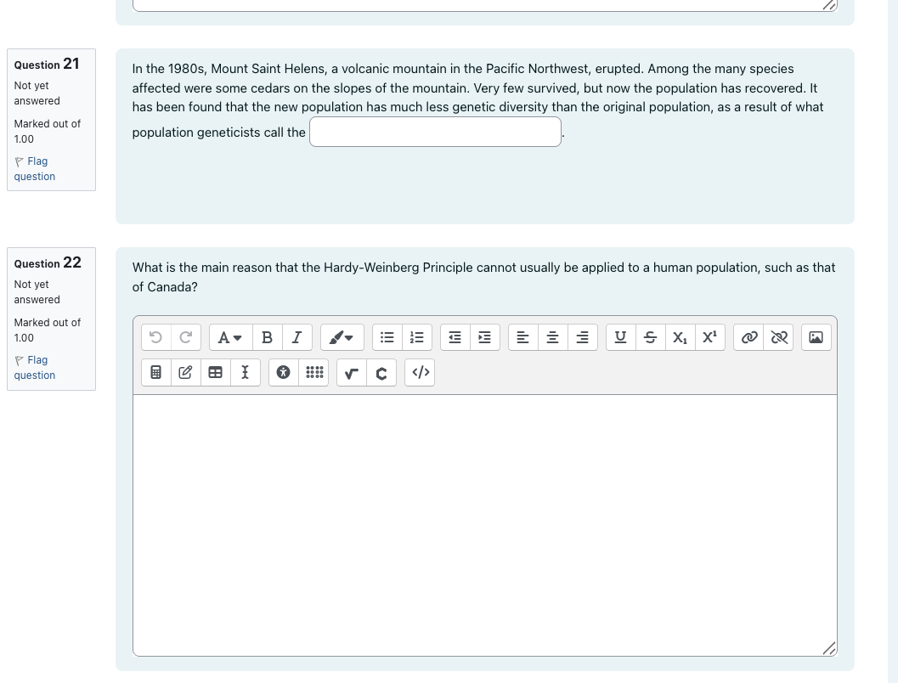Open the paragraph styles dropdown
Screen dimensions: 898x683
coord(230,337)
